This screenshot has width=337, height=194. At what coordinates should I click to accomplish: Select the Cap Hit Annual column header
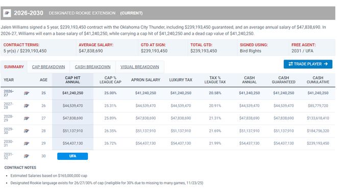pos(73,80)
